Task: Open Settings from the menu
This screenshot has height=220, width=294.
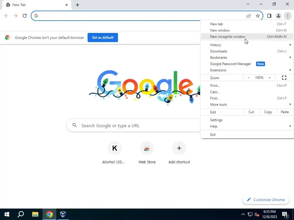Action: coord(247,120)
